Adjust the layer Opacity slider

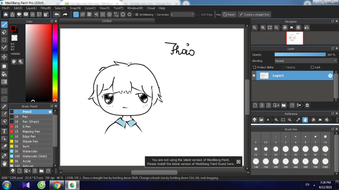tap(300, 55)
